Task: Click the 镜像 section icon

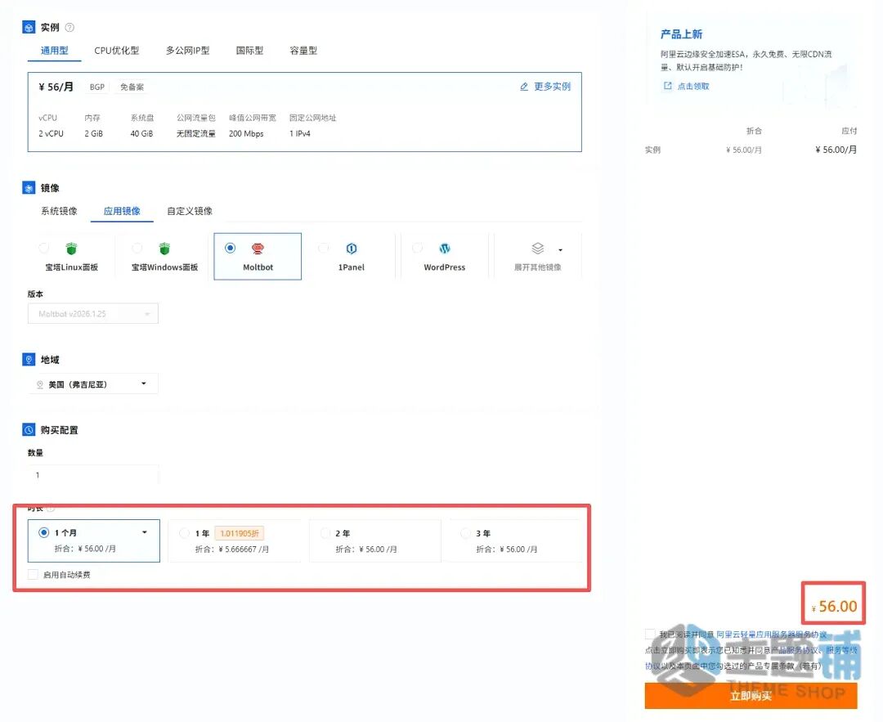Action: pyautogui.click(x=29, y=187)
